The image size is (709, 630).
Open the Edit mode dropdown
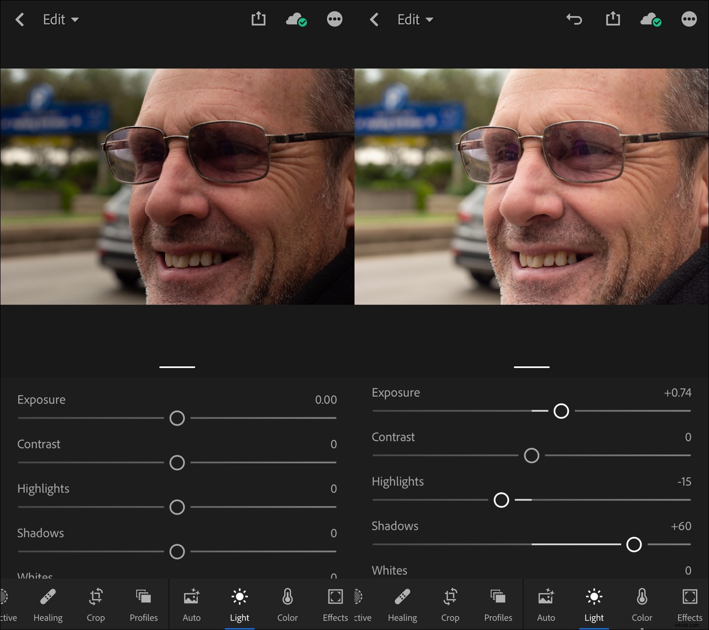tap(61, 19)
